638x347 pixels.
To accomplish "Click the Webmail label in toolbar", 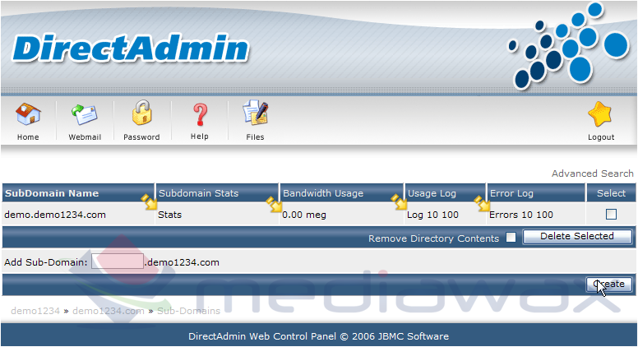I will (85, 137).
